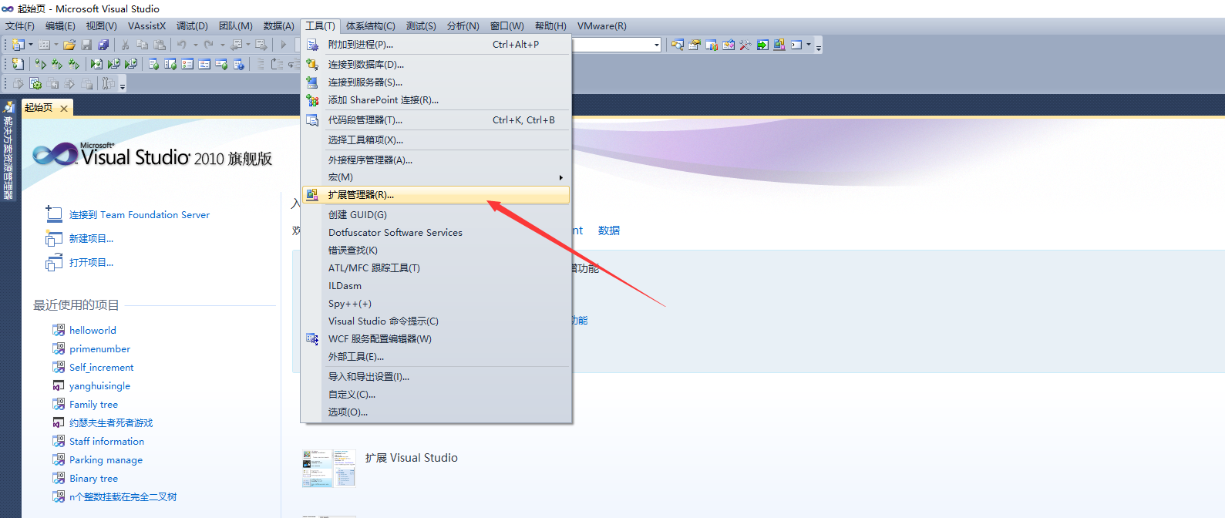This screenshot has width=1225, height=518.
Task: Click the Command Window toolbar icon
Action: 796,45
